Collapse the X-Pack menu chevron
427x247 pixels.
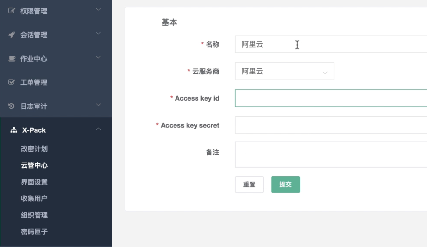pyautogui.click(x=98, y=129)
